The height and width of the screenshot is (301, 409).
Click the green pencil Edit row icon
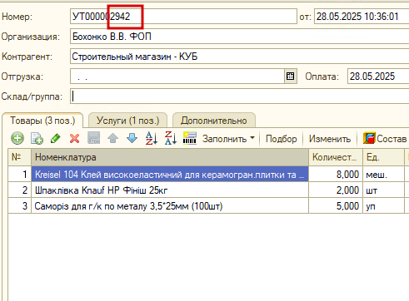[56, 138]
